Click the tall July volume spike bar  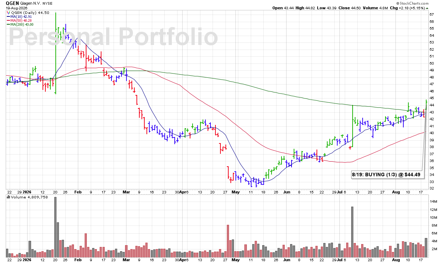[352, 232]
